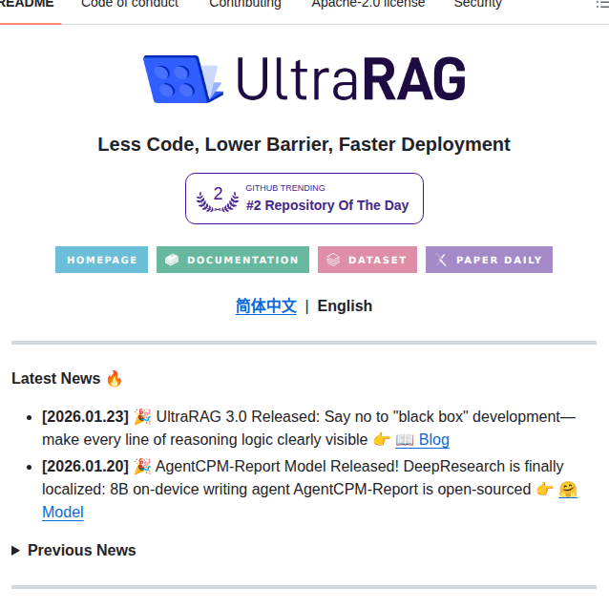
Task: View the Apache-2.0 license tab
Action: 368,4
